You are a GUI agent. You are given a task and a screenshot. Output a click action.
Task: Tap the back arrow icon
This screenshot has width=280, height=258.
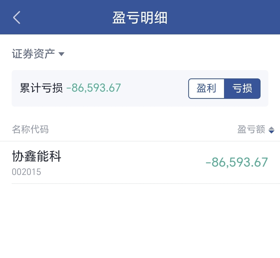pyautogui.click(x=17, y=18)
